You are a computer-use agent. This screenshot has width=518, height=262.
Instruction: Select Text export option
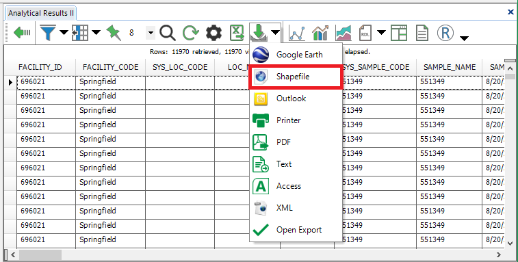[296, 164]
